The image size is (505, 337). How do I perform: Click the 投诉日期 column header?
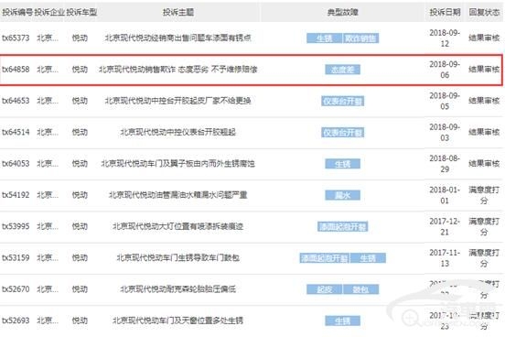pos(445,12)
